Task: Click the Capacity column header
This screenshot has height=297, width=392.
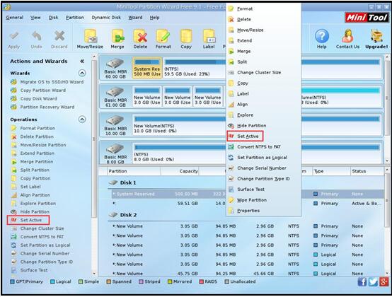Action: (180, 171)
